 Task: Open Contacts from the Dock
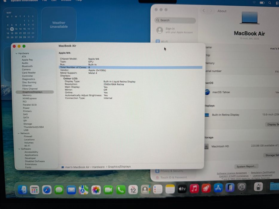tap(145, 189)
